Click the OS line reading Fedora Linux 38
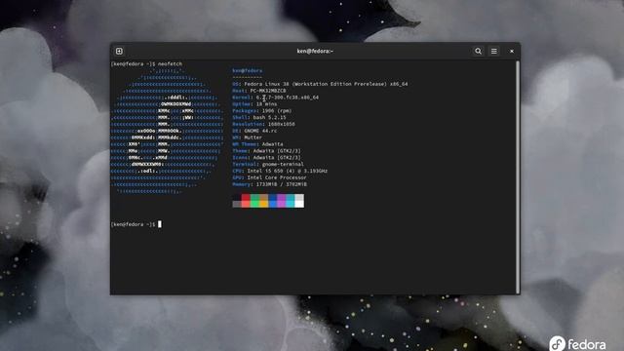 [x=320, y=84]
